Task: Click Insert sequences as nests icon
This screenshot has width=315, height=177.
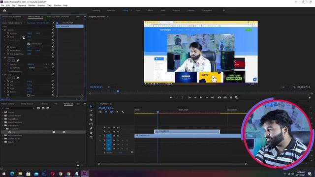Action: (x=100, y=112)
